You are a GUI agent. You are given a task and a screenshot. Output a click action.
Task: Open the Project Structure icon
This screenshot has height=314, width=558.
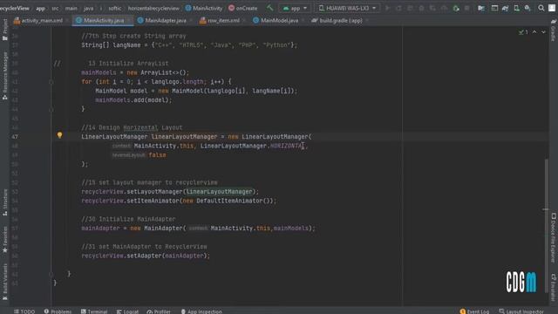(481, 8)
